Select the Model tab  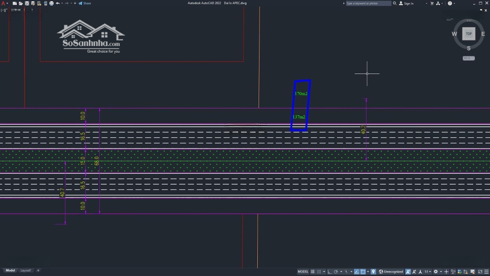[x=10, y=271]
